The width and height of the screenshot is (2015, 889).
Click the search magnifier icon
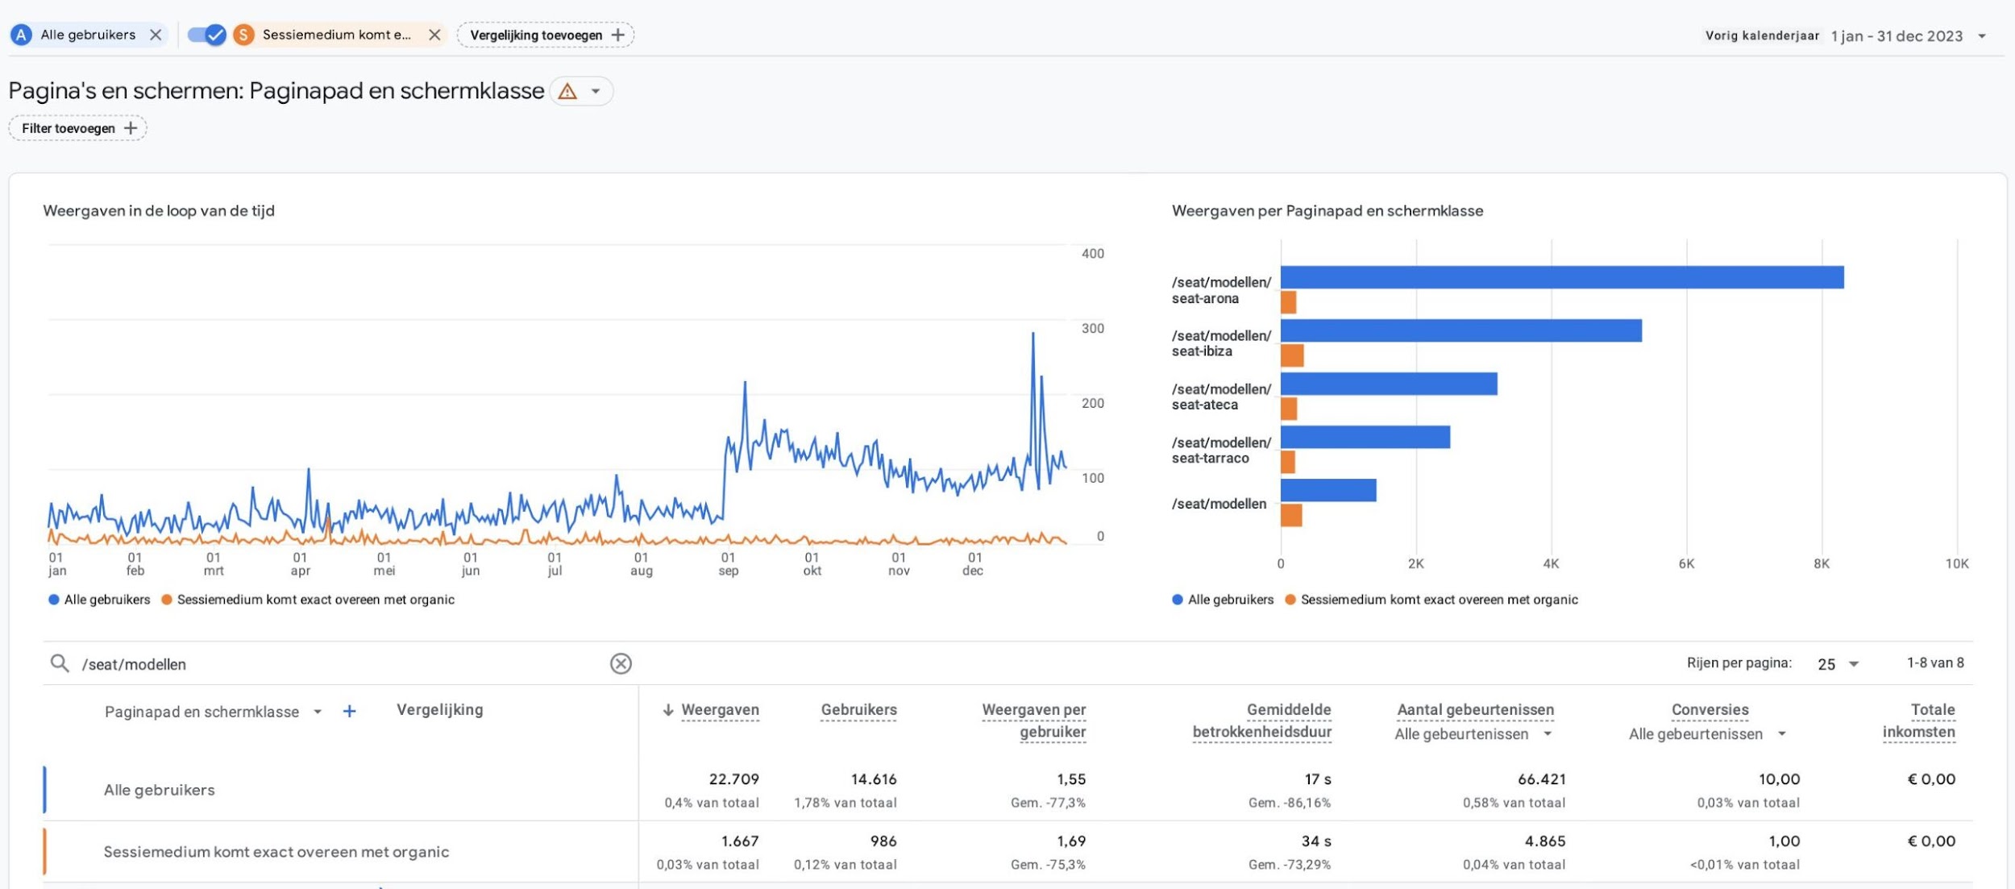coord(58,663)
